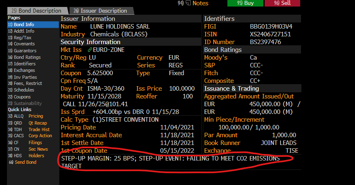This screenshot has width=355, height=185.
Task: Click the Interest Accrual Date 11/18/2021 value
Action: 177,135
